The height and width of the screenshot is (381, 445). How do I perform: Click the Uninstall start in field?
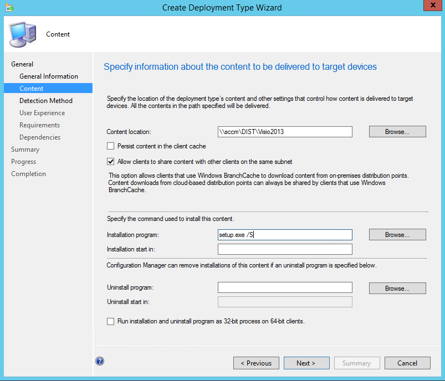point(285,302)
